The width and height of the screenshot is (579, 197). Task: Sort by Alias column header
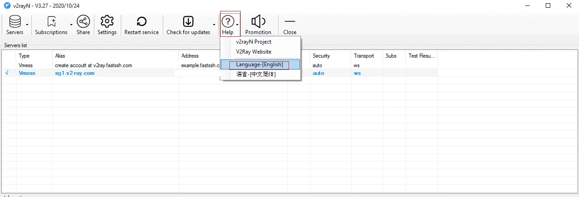pyautogui.click(x=116, y=56)
